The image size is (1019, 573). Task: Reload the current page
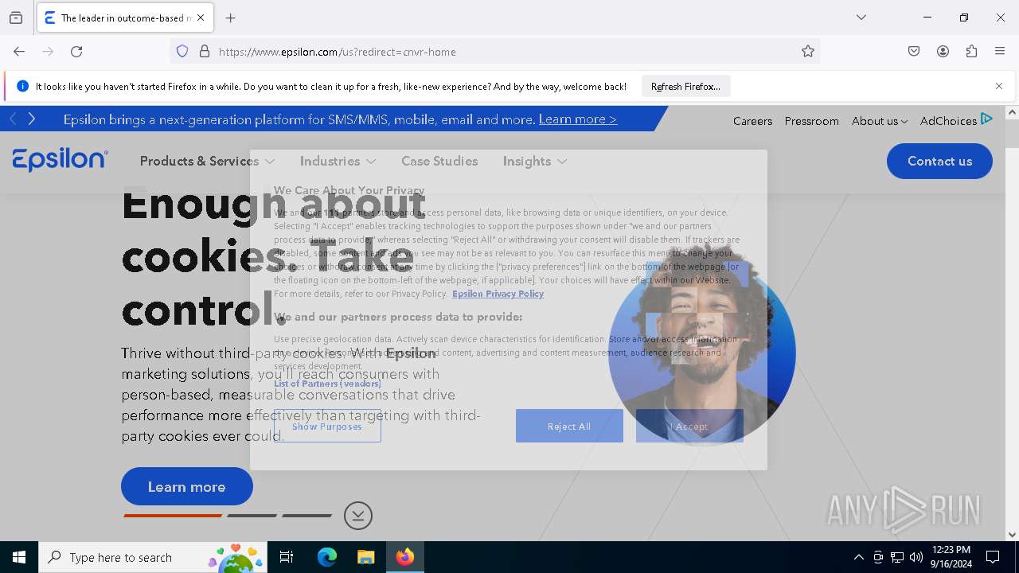76,52
